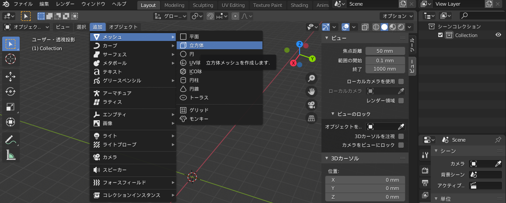The image size is (506, 203).
Task: Switch to wireframe viewport shading
Action: [x=376, y=27]
